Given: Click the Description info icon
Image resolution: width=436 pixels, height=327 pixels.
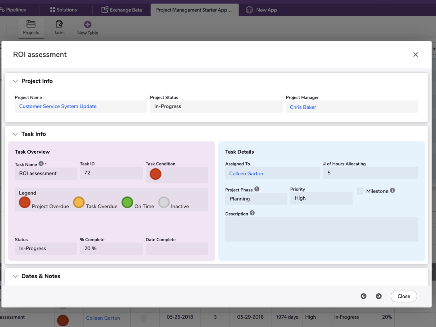Looking at the screenshot, I should (x=252, y=213).
